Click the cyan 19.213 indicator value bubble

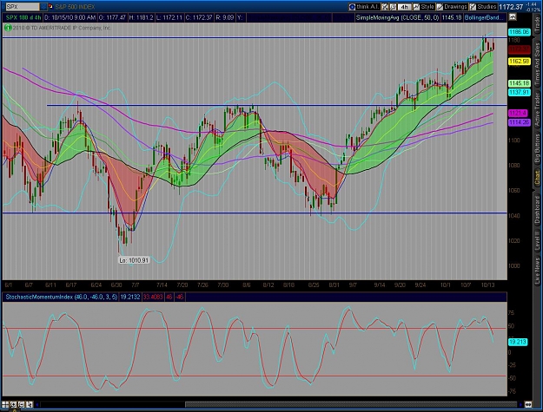518,342
